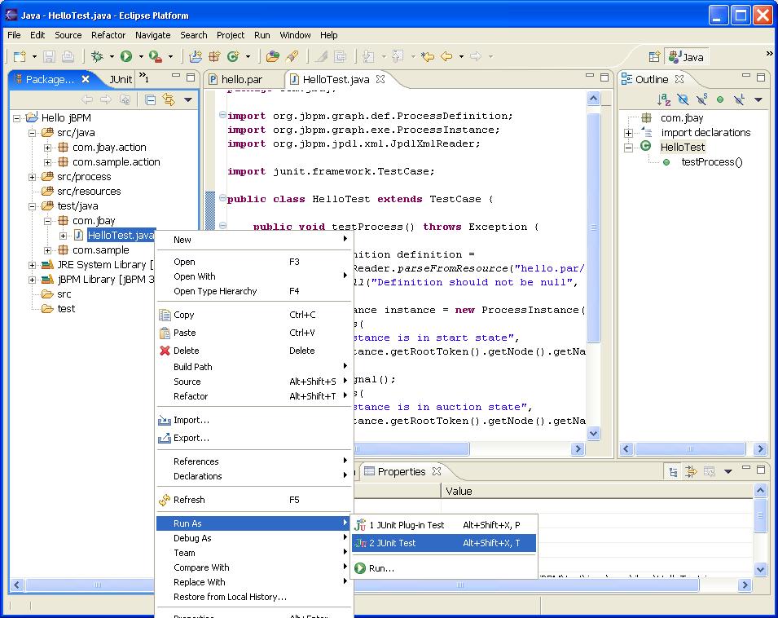This screenshot has height=618, width=778.
Task: Minimize the Package Explorer view
Action: pos(176,76)
